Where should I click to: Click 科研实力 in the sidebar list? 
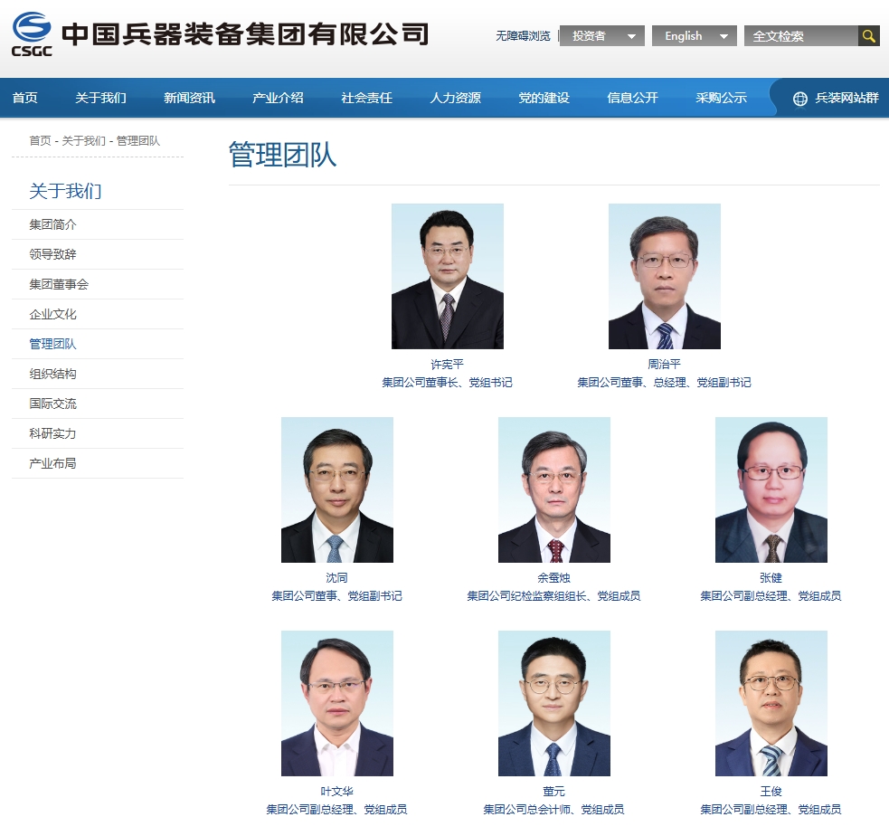click(52, 433)
